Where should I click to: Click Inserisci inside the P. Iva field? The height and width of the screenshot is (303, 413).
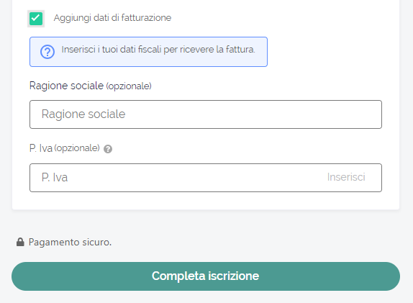point(346,177)
